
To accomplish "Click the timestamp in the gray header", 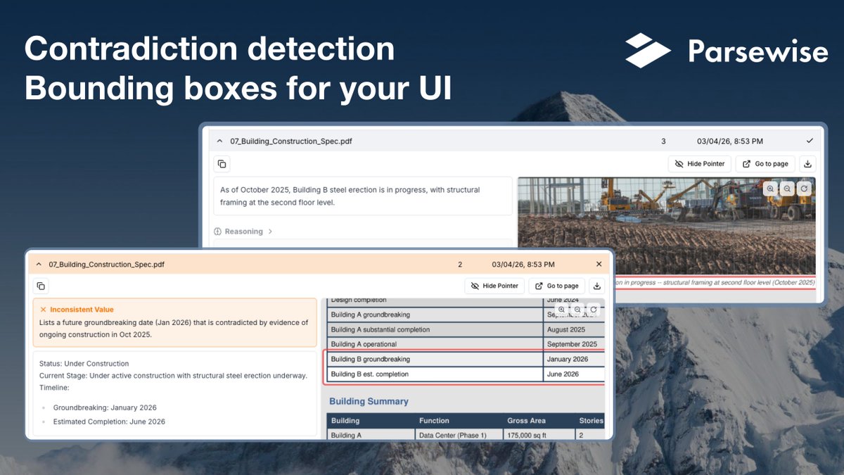I will coord(730,141).
